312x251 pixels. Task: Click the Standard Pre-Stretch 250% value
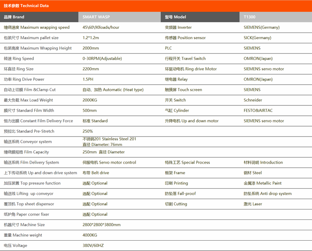pos(88,131)
